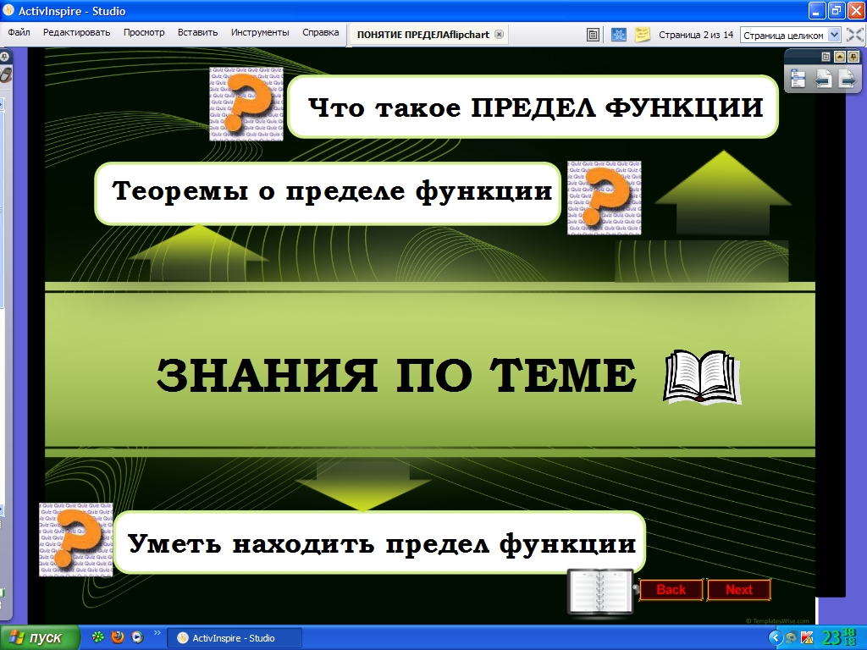Click the 'Что такое ПРЕДЕЛ ФУНКЦИИ' box

533,107
